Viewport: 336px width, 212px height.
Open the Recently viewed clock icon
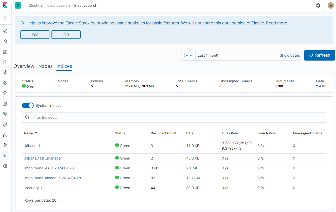point(5,18)
